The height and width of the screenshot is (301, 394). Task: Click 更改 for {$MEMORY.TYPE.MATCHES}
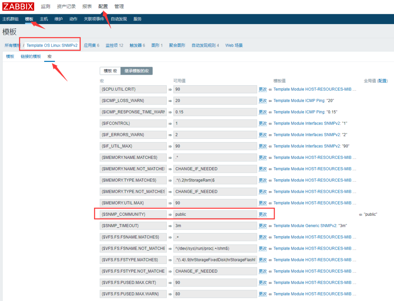click(x=263, y=180)
